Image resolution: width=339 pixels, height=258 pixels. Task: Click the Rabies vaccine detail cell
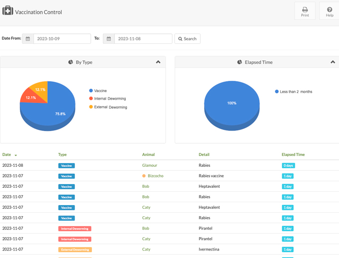211,176
